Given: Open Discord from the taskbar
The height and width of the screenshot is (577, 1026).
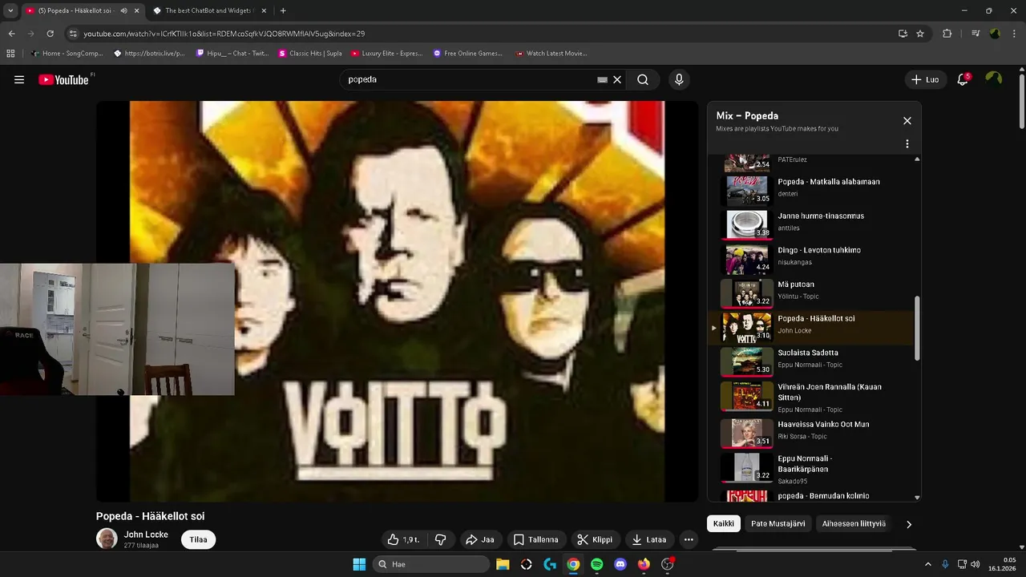Looking at the screenshot, I should (620, 564).
